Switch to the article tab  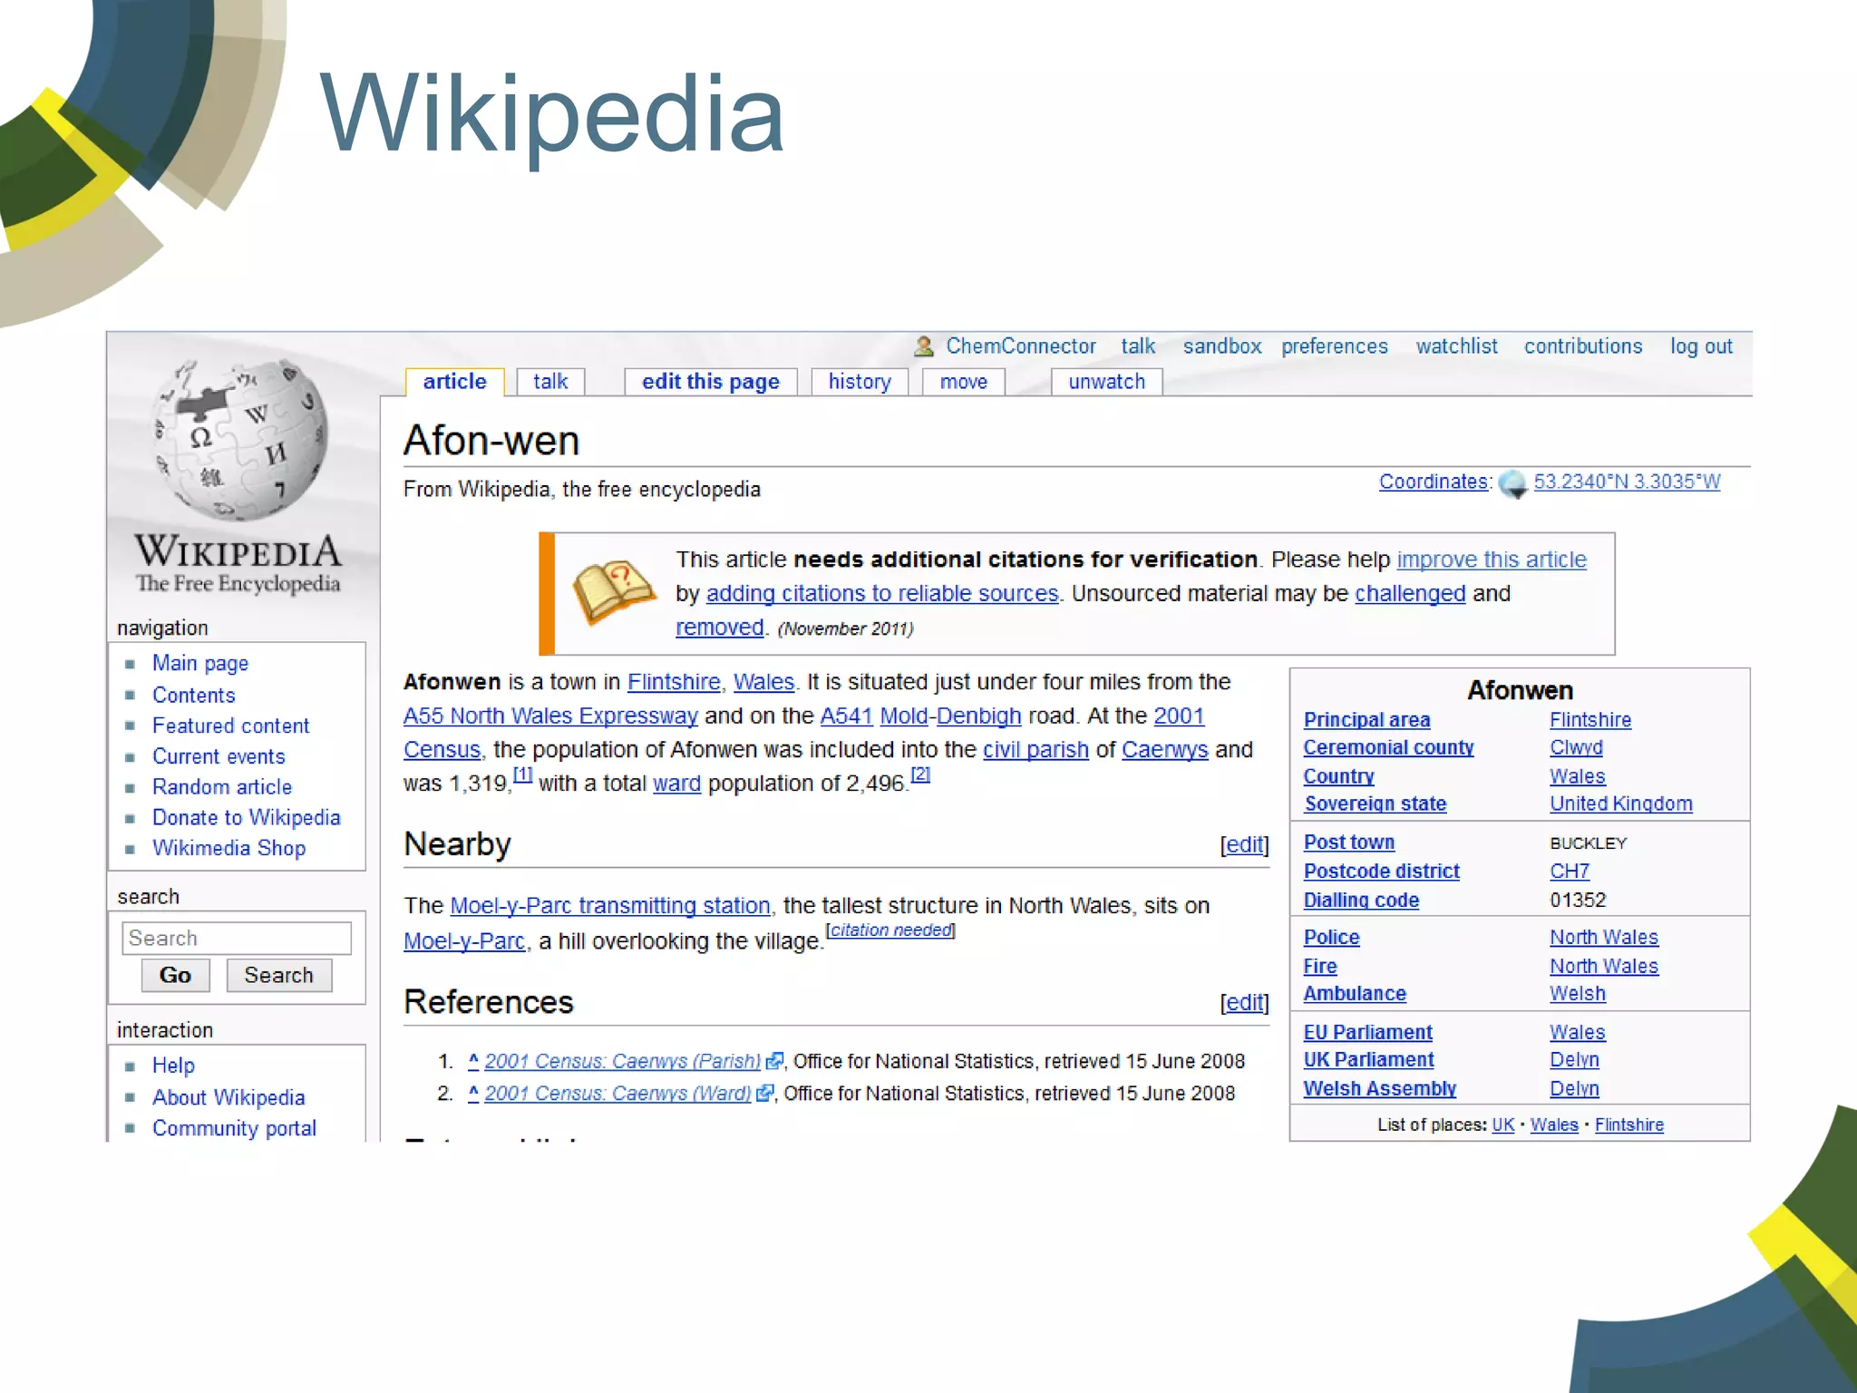(454, 382)
